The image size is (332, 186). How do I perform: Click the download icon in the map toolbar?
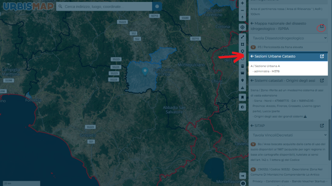coord(242,88)
